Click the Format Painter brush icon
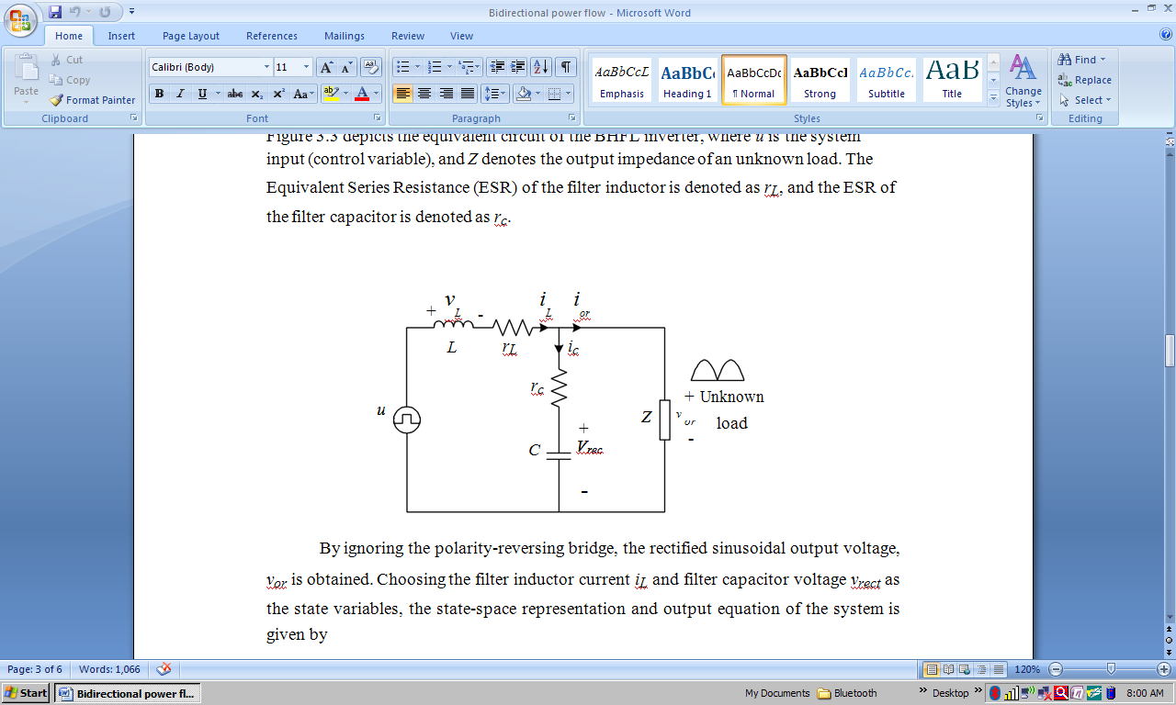 coord(57,100)
